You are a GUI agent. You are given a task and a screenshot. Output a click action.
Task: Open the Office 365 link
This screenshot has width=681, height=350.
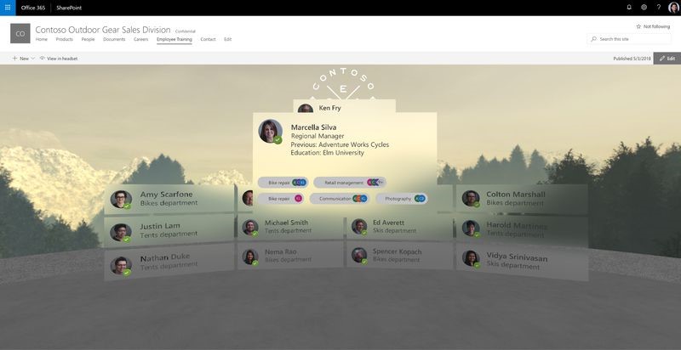coord(33,8)
